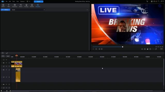The height and width of the screenshot is (92, 165).
Task: Click the video track 1 camera icon
Action: (4, 63)
